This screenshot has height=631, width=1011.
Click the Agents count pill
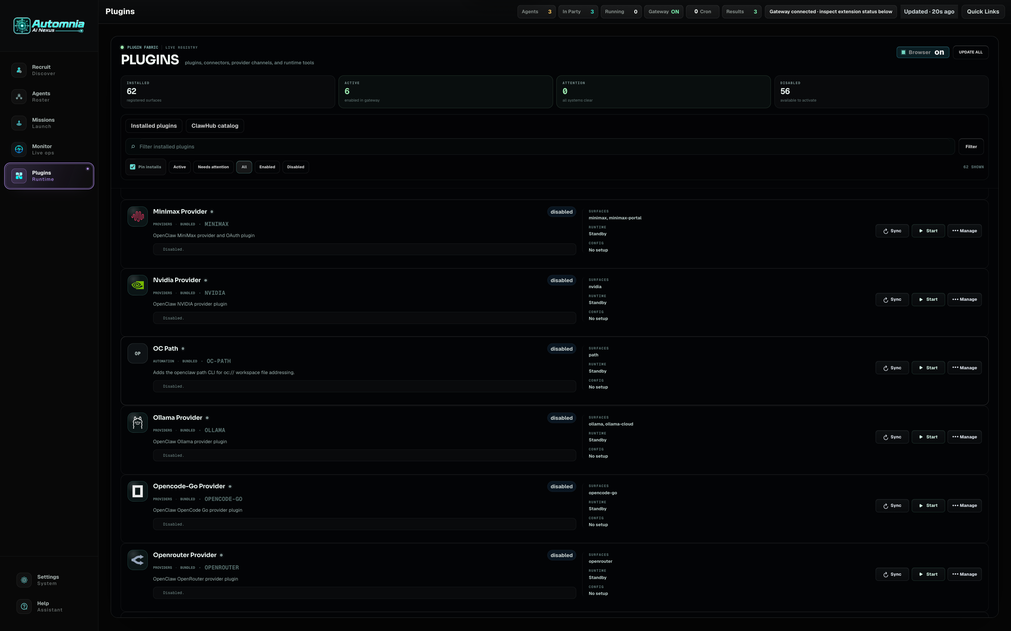click(536, 12)
